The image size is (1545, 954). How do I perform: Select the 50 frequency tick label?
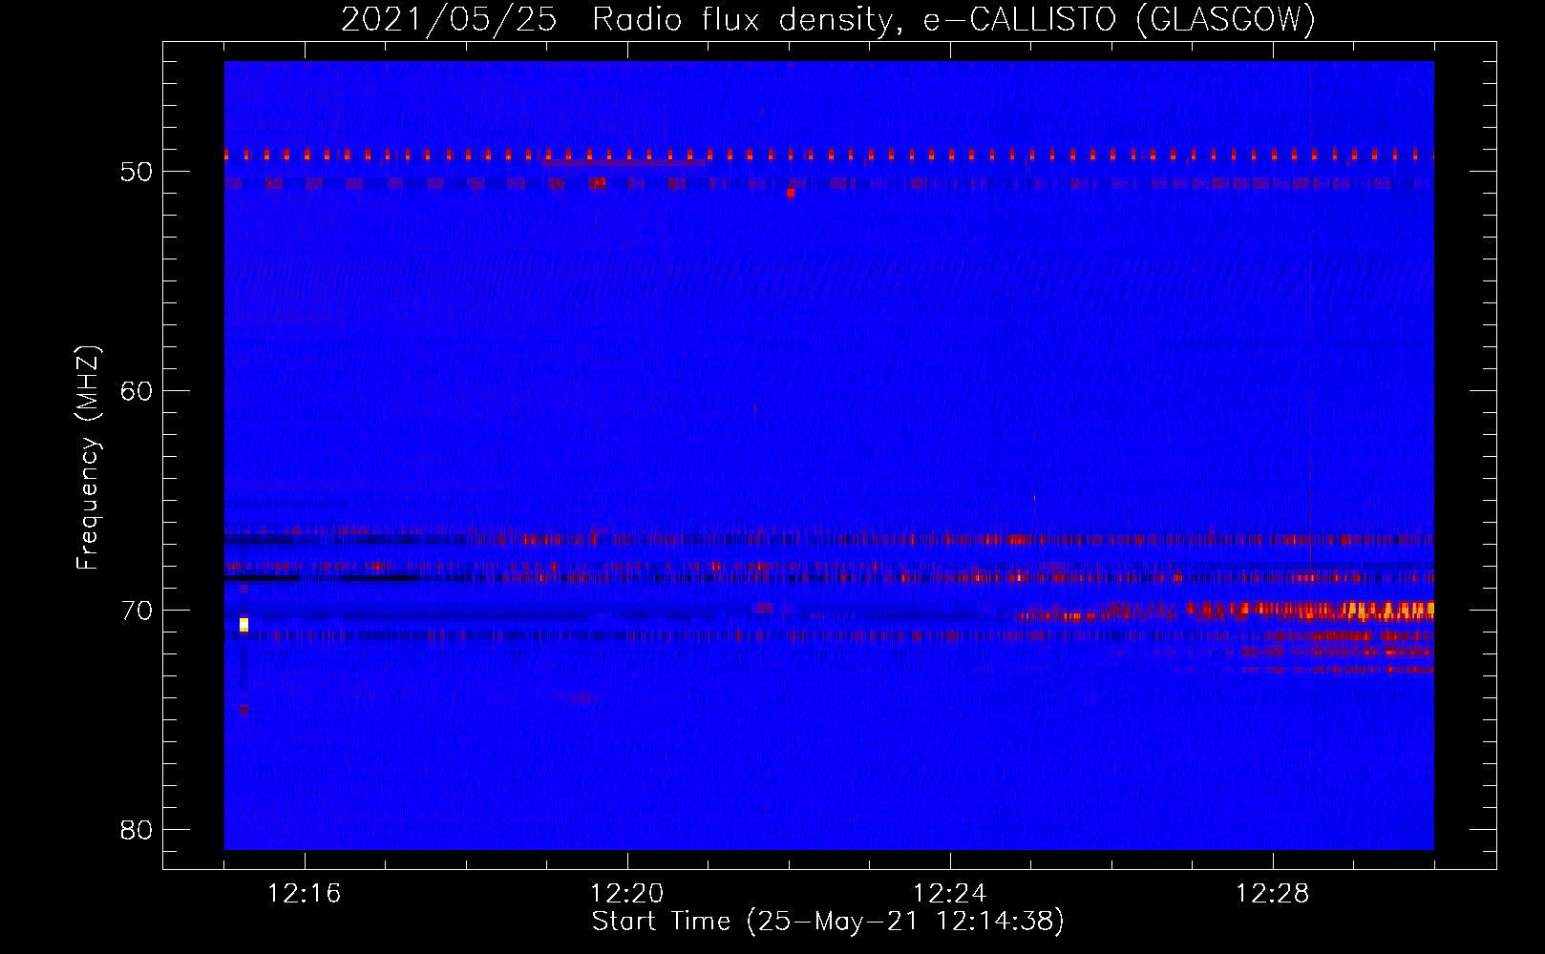pos(137,172)
